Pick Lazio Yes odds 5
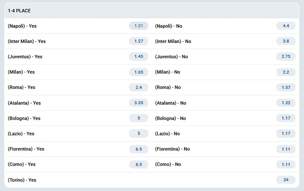Image resolution: width=304 pixels, height=191 pixels. click(x=138, y=134)
